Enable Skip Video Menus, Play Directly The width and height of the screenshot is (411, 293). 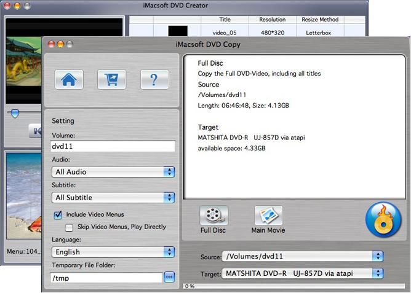(x=69, y=227)
